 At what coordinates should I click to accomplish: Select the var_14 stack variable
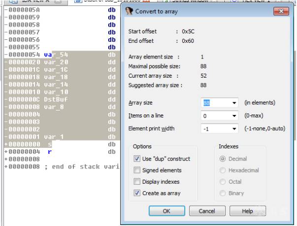pos(56,85)
